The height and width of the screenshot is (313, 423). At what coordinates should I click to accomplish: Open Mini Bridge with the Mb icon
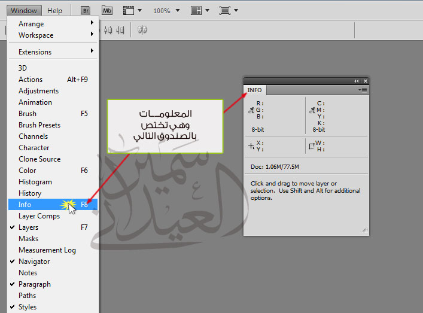click(107, 11)
